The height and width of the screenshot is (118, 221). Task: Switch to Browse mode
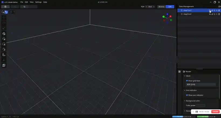click(161, 7)
